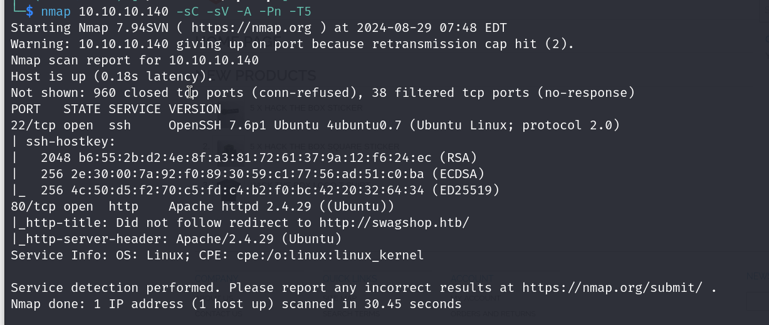Viewport: 769px width, 325px height.
Task: Open the nmap.org/submit report link
Action: (x=612, y=287)
